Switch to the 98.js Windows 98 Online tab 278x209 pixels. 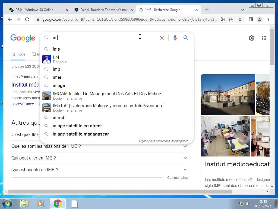coord(34,10)
